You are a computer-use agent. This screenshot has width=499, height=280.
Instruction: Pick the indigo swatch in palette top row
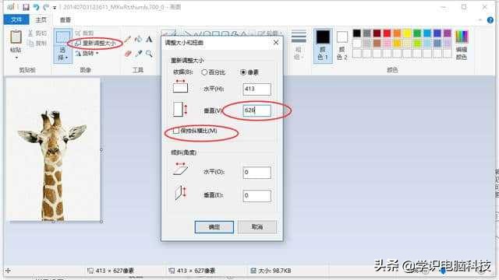click(x=437, y=33)
